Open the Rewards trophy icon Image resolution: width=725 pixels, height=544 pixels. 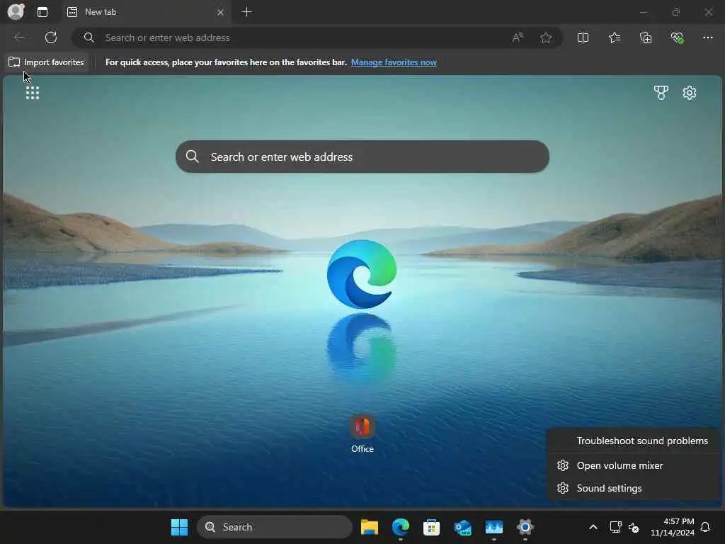[x=661, y=93]
